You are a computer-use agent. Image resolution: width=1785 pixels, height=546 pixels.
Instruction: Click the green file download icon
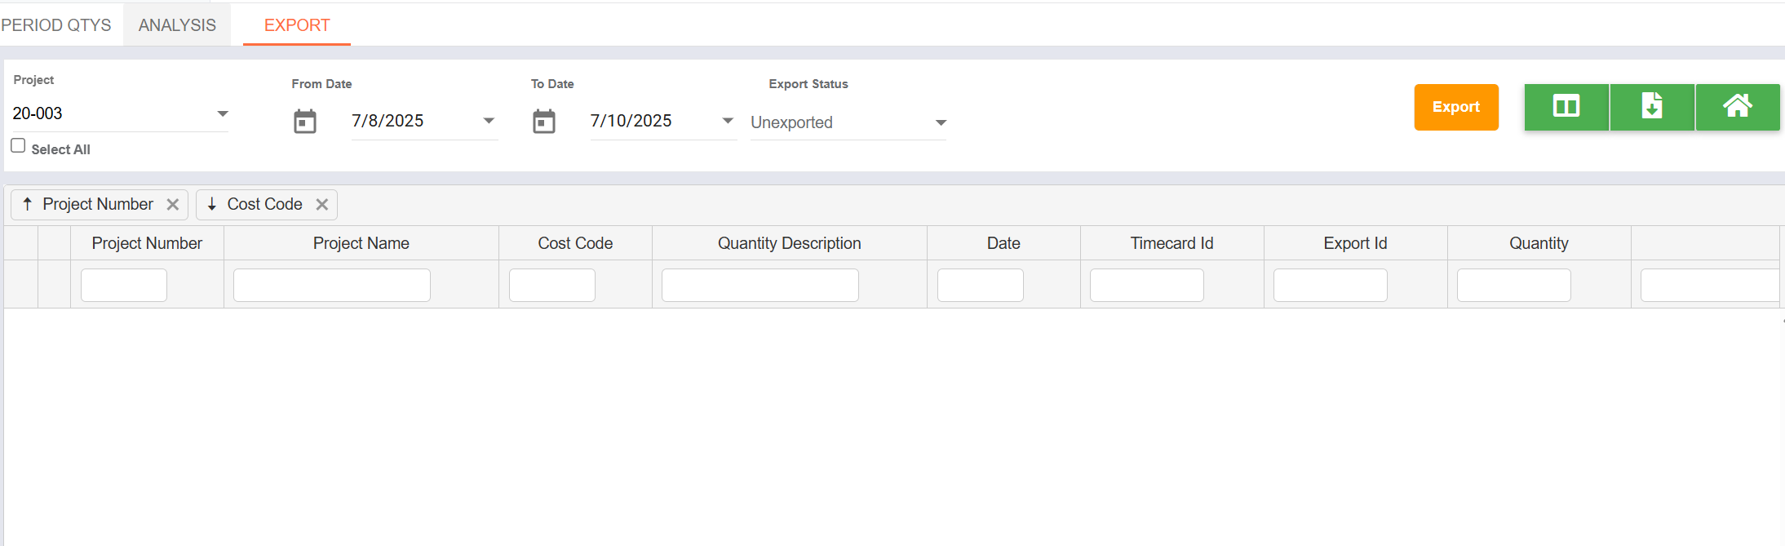1652,107
